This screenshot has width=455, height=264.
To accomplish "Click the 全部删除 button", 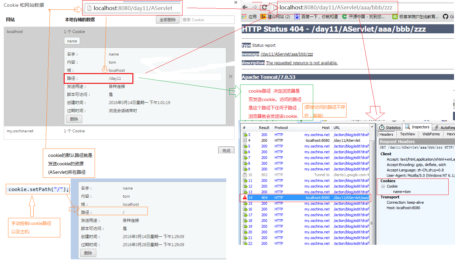I will click(x=167, y=20).
